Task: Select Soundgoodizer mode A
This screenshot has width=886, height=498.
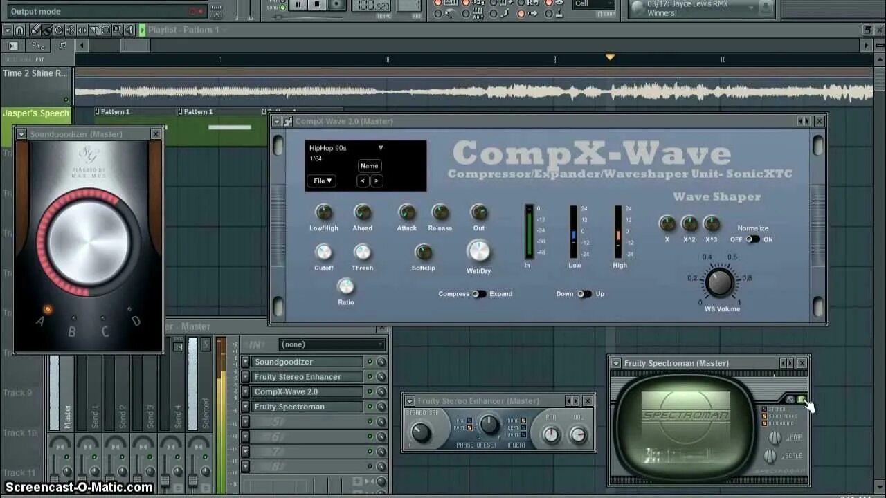Action: point(47,310)
